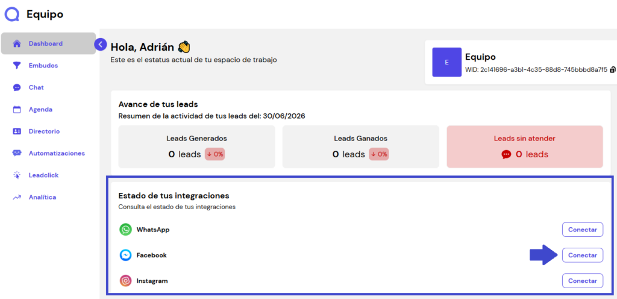
Task: Click the Directorio contact card icon
Action: tap(16, 131)
